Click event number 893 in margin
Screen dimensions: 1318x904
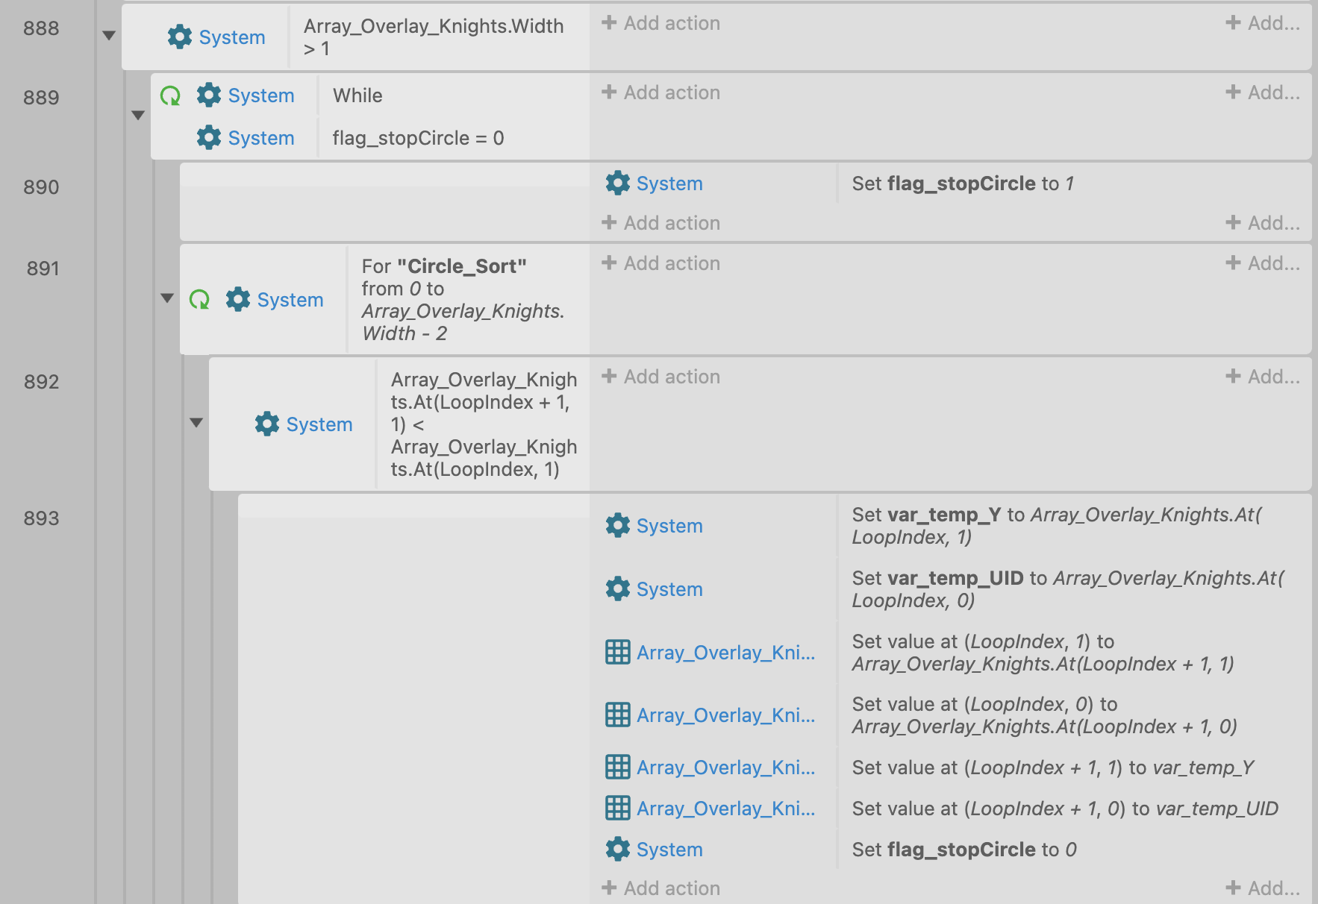41,518
